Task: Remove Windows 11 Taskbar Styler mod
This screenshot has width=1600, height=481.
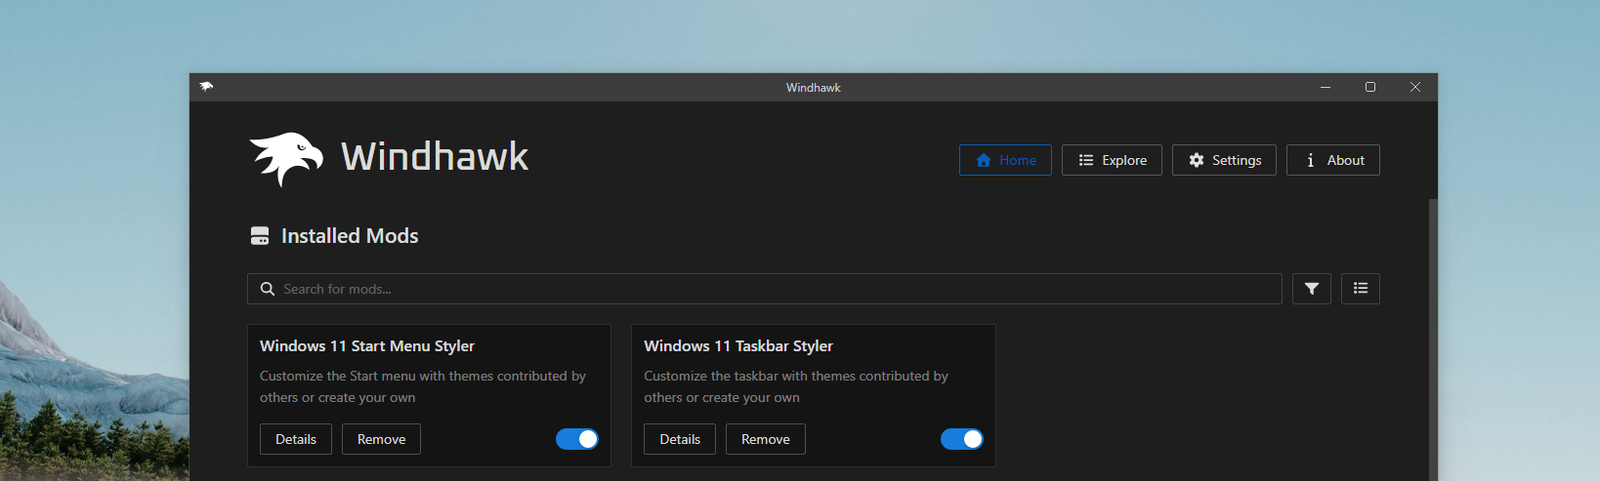Action: tap(766, 439)
